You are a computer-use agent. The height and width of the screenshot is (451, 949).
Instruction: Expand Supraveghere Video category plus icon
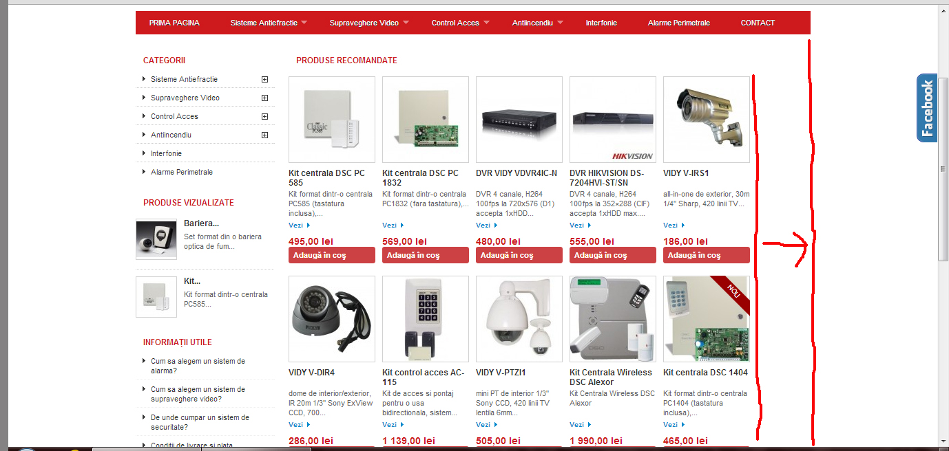pos(264,98)
